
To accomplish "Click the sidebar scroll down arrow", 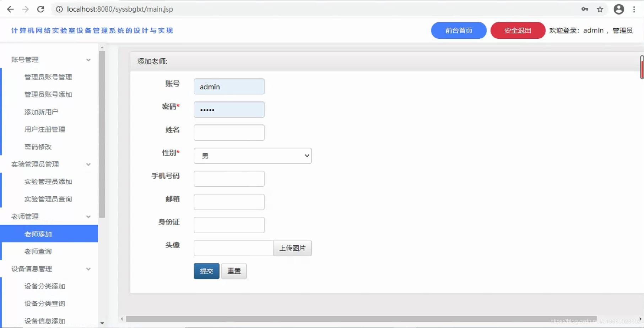I will (102, 323).
